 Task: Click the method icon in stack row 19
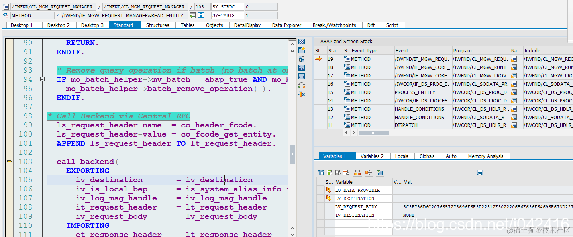pyautogui.click(x=347, y=59)
